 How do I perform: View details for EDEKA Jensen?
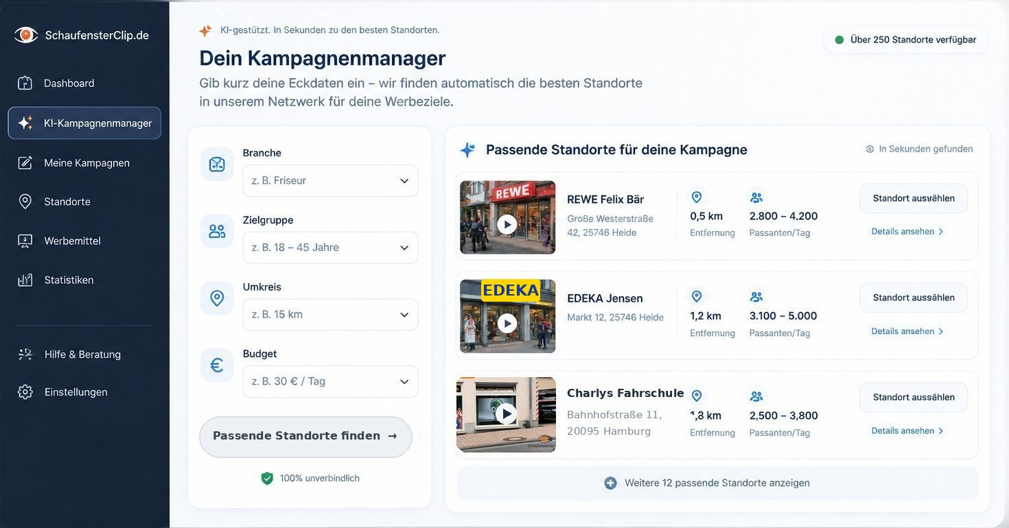tap(907, 331)
